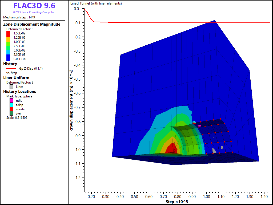Screen dimensions: 273x205
Task: Click the magenta sphere marker at tunnel crown
Action: click(199, 126)
